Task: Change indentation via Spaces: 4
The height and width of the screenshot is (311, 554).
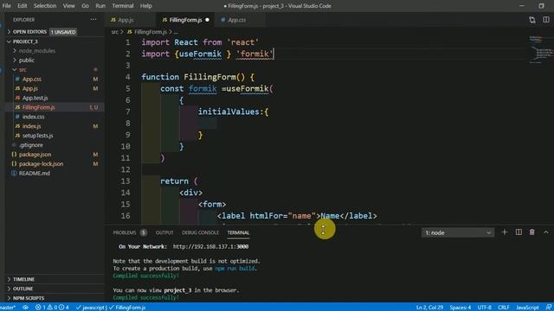Action: click(x=460, y=308)
